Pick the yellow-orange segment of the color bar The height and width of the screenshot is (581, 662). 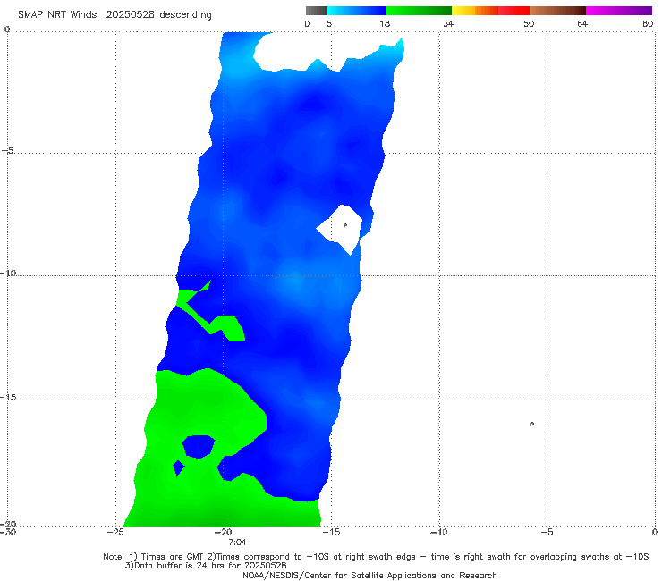475,11
